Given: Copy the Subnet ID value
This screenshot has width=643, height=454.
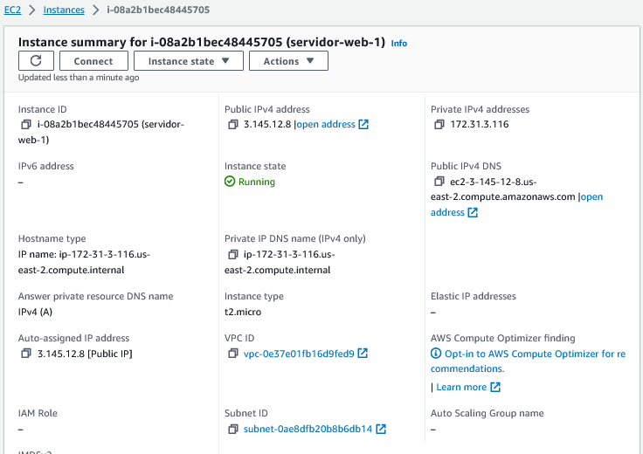Looking at the screenshot, I should click(233, 430).
